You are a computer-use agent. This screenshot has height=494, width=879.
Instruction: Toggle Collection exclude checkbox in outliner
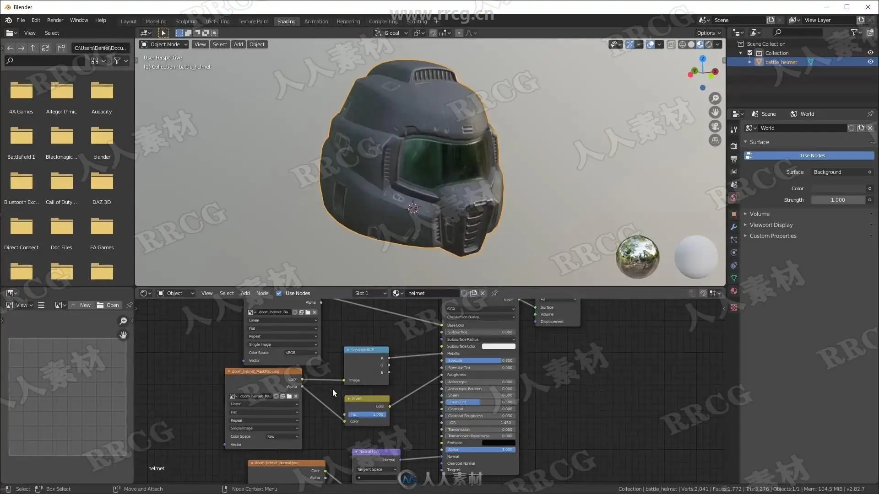[750, 53]
